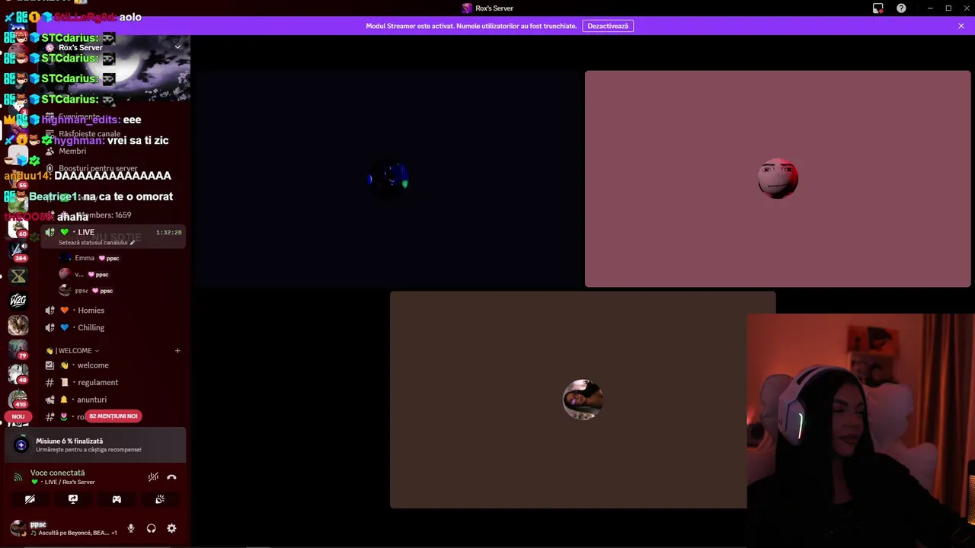
Task: Open Boosturi pentru server entry
Action: tap(97, 168)
